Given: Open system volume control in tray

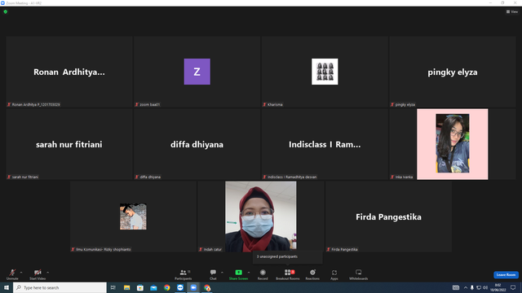Looking at the screenshot, I should click(485, 287).
